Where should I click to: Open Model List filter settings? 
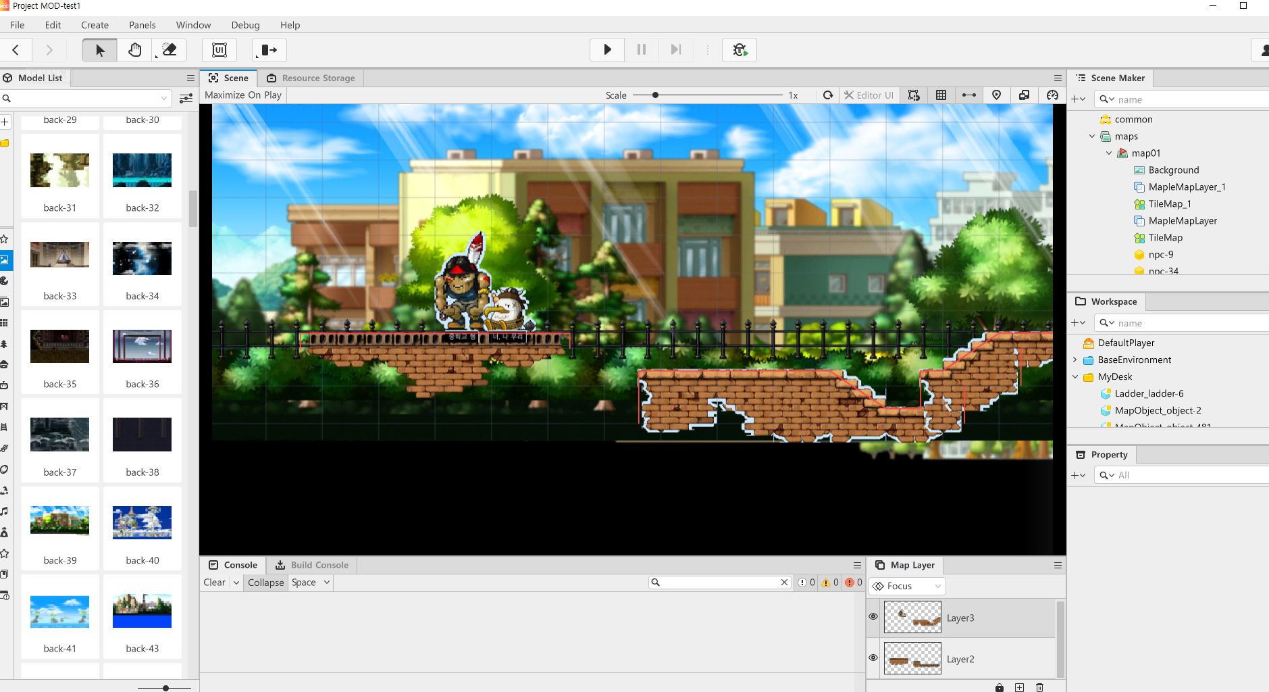pos(186,99)
